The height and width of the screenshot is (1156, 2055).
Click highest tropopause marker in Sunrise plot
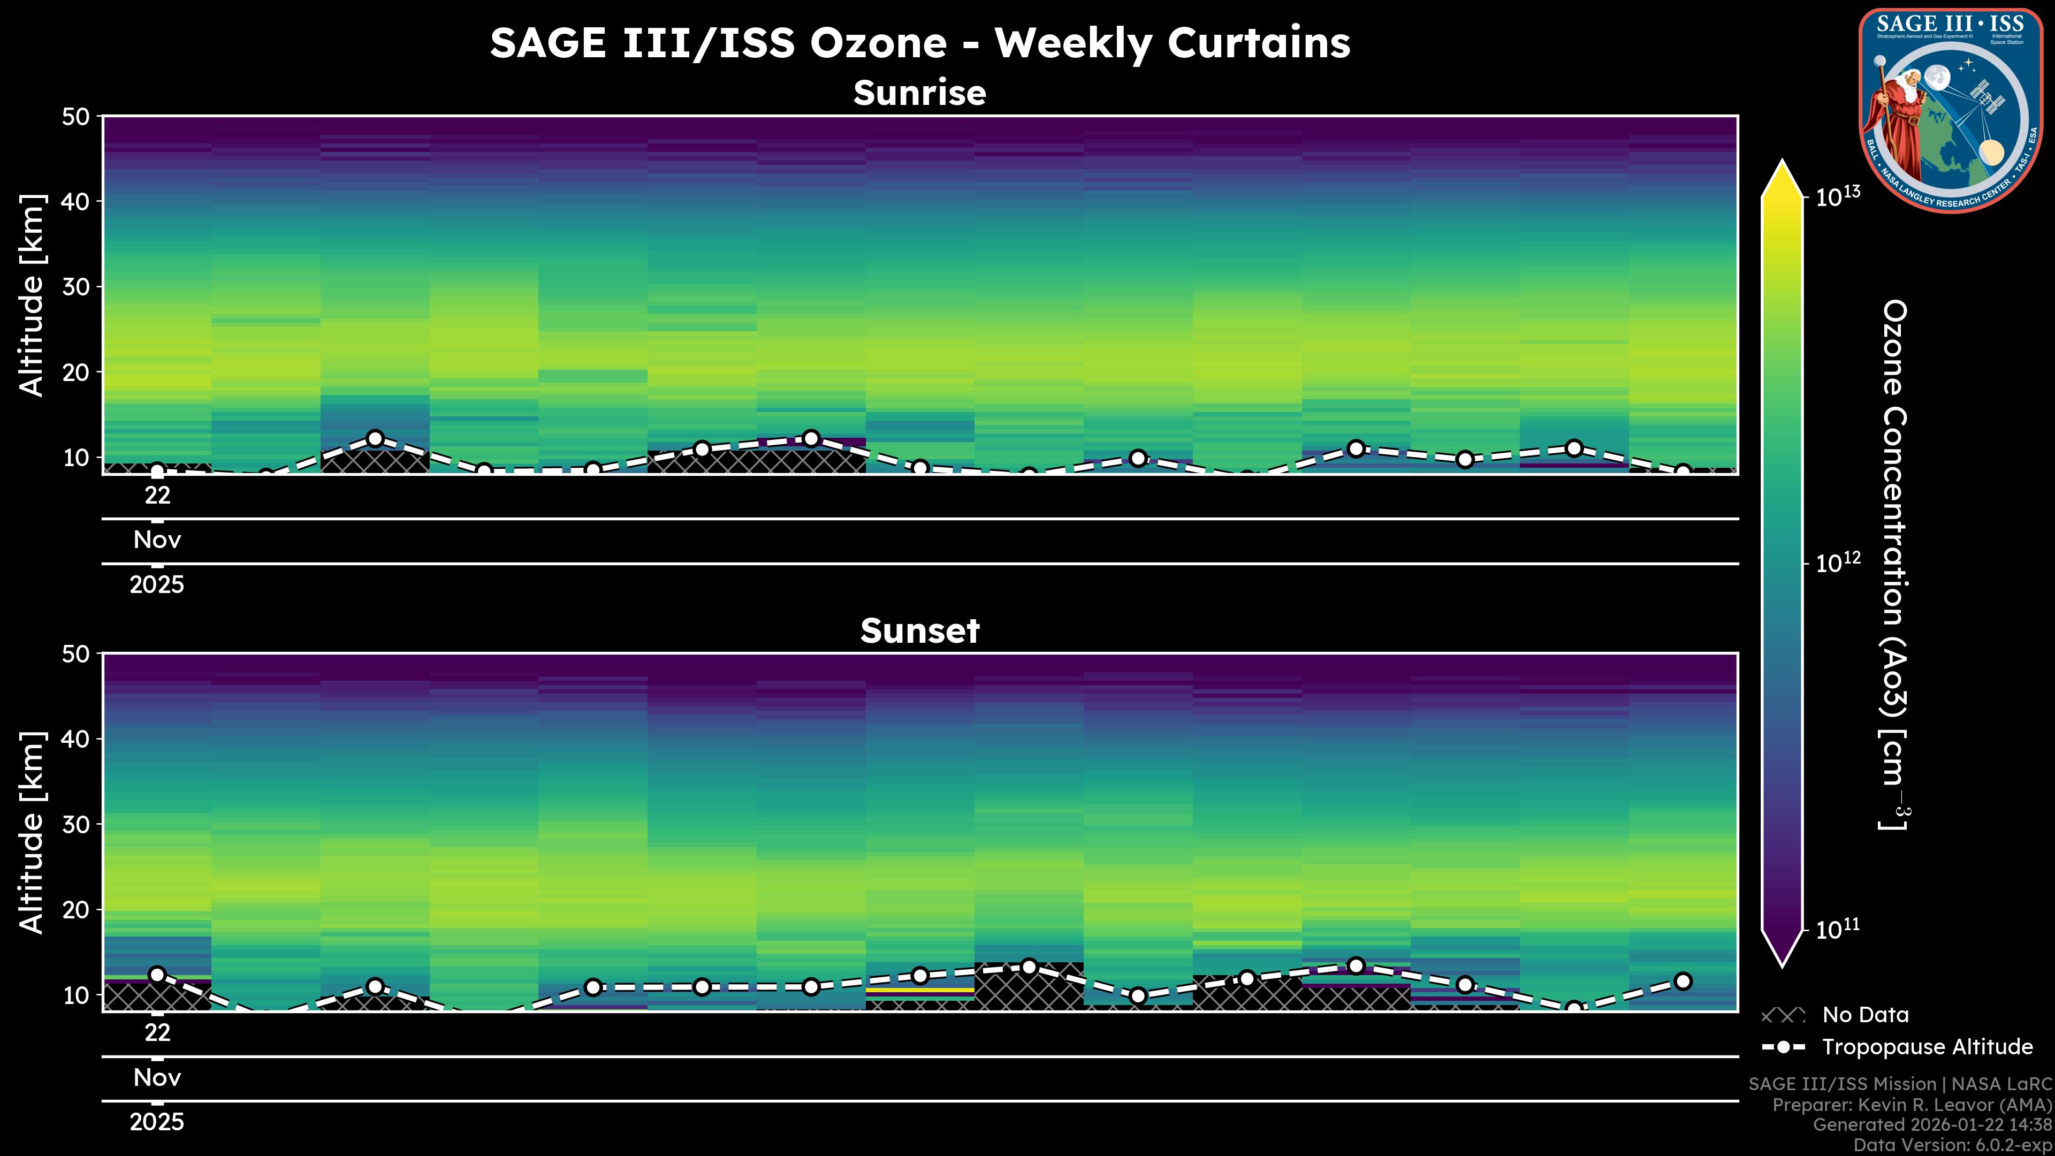click(x=375, y=438)
